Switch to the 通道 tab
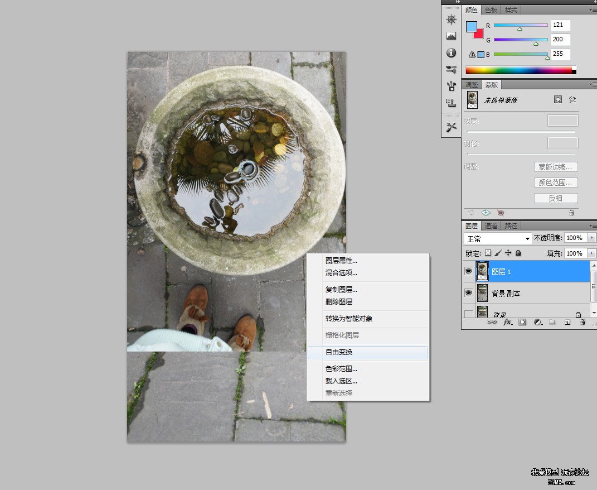Screen dimensions: 597x490 click(491, 226)
